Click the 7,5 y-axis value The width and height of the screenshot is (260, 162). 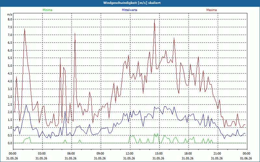10,27
